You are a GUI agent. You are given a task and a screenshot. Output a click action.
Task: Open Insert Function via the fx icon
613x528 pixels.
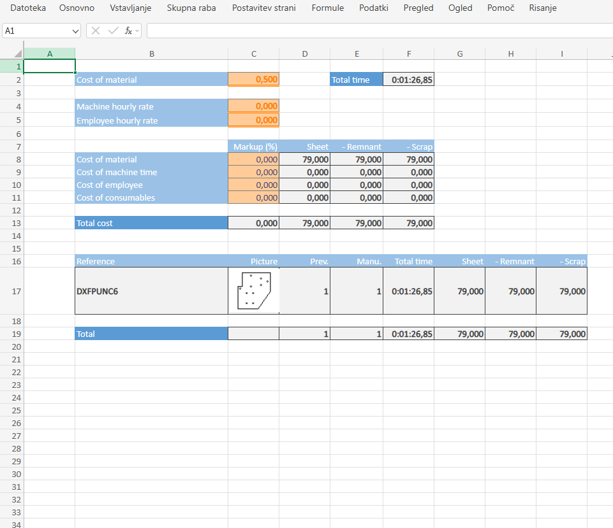click(x=128, y=31)
